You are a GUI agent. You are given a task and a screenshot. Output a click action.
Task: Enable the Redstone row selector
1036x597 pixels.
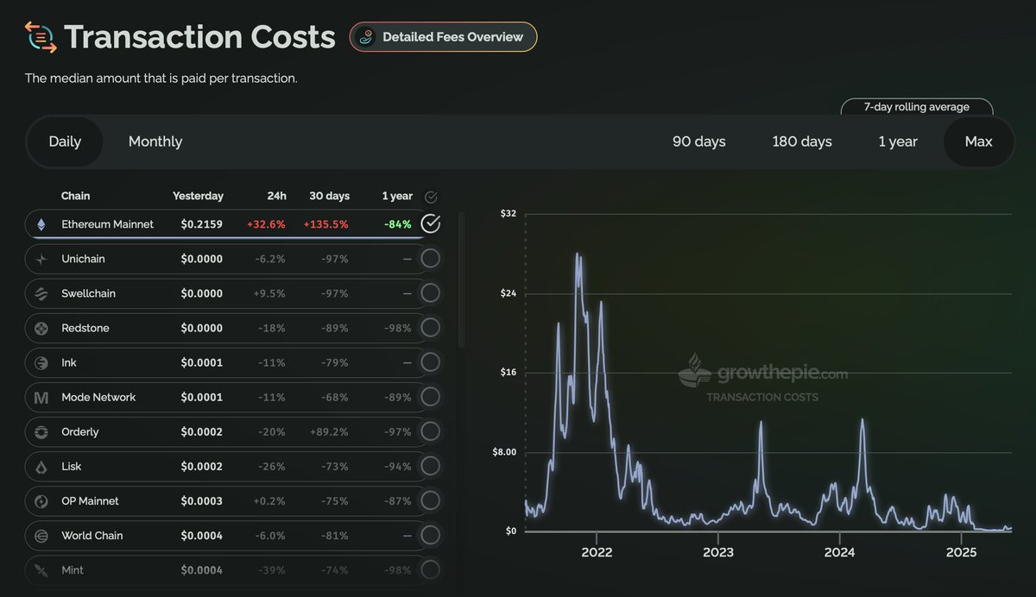coord(430,328)
